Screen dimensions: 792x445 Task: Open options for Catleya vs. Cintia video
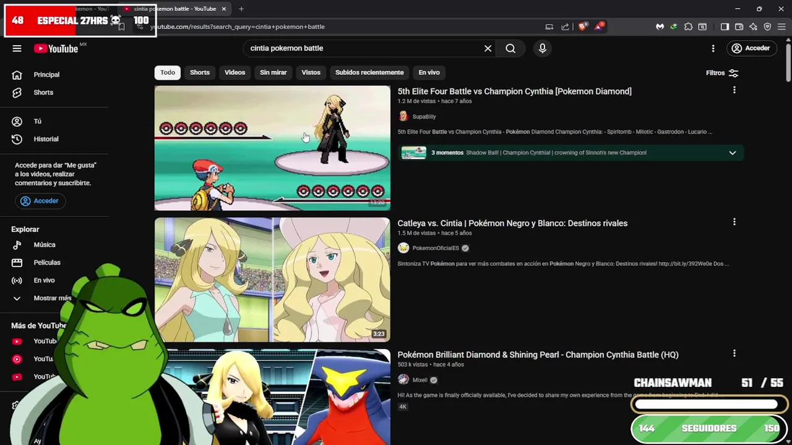point(734,222)
